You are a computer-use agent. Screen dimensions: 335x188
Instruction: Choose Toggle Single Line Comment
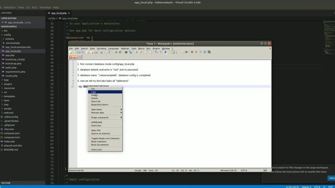tap(105, 138)
